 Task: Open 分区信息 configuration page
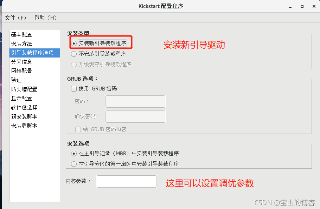coord(21,62)
